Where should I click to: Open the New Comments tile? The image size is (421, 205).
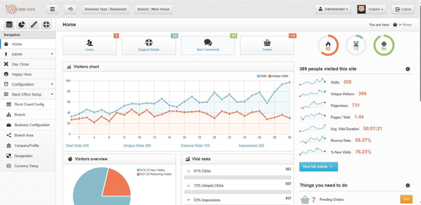208,45
